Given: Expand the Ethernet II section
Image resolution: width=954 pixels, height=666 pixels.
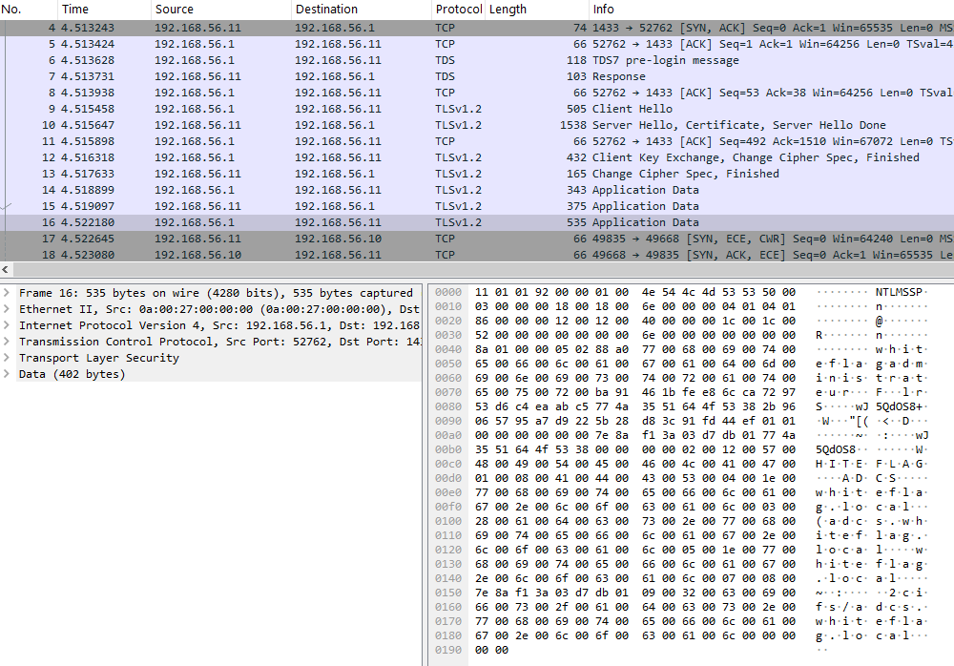Looking at the screenshot, I should tap(8, 309).
